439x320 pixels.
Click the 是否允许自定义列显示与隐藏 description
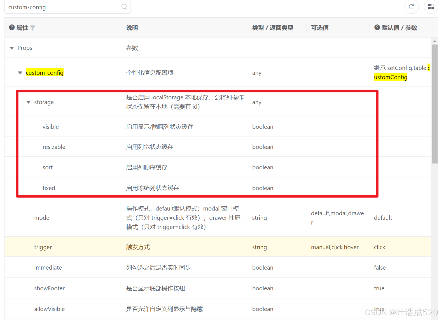click(164, 309)
